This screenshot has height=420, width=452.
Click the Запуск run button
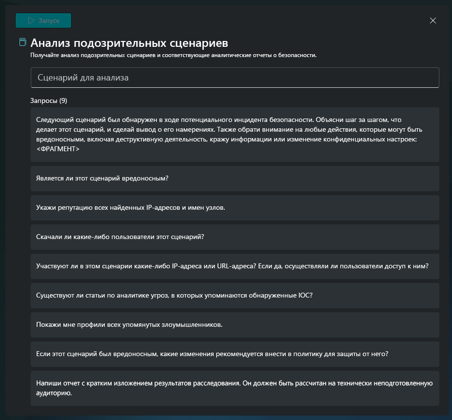point(43,20)
